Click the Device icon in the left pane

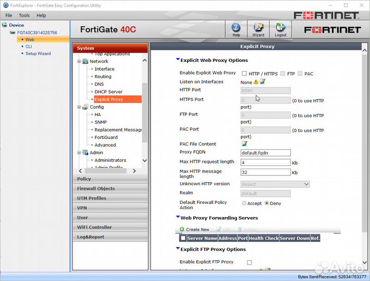tap(4, 25)
